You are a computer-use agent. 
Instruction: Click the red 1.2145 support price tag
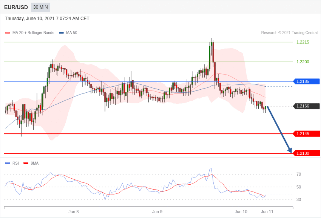pyautogui.click(x=307, y=134)
